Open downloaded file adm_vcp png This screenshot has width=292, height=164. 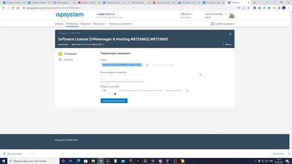[15, 154]
